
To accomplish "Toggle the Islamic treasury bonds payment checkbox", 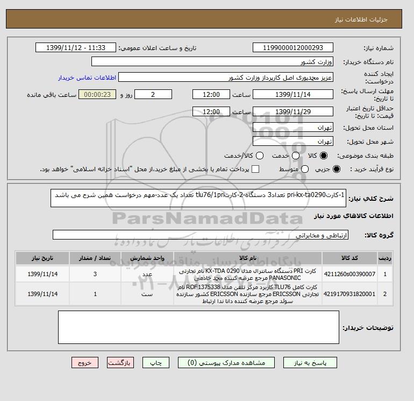I will point(255,169).
